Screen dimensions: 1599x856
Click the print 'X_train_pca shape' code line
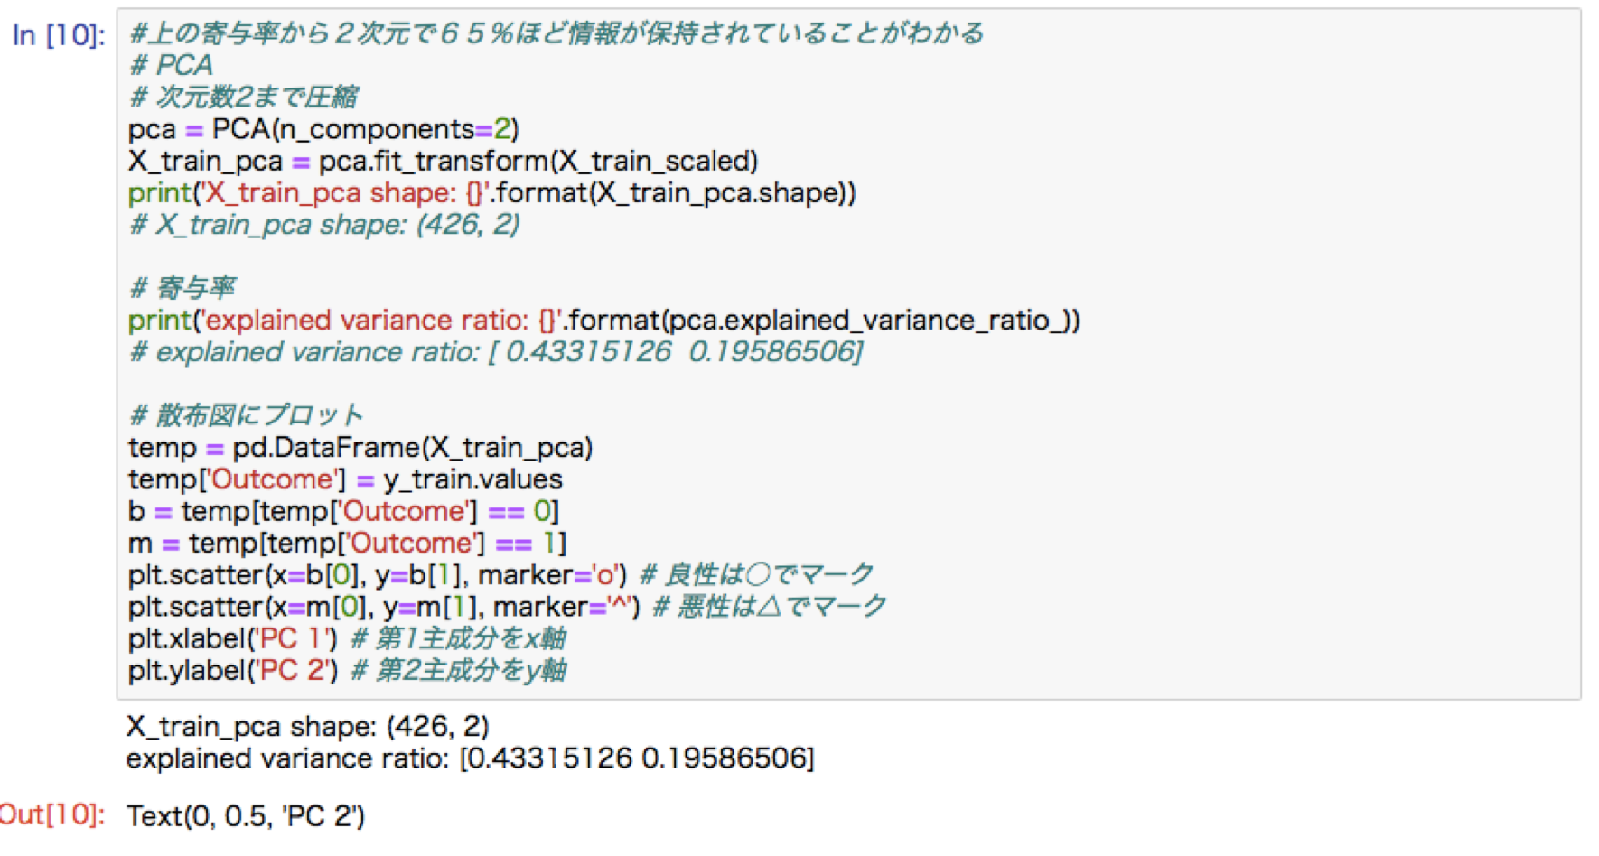(492, 192)
